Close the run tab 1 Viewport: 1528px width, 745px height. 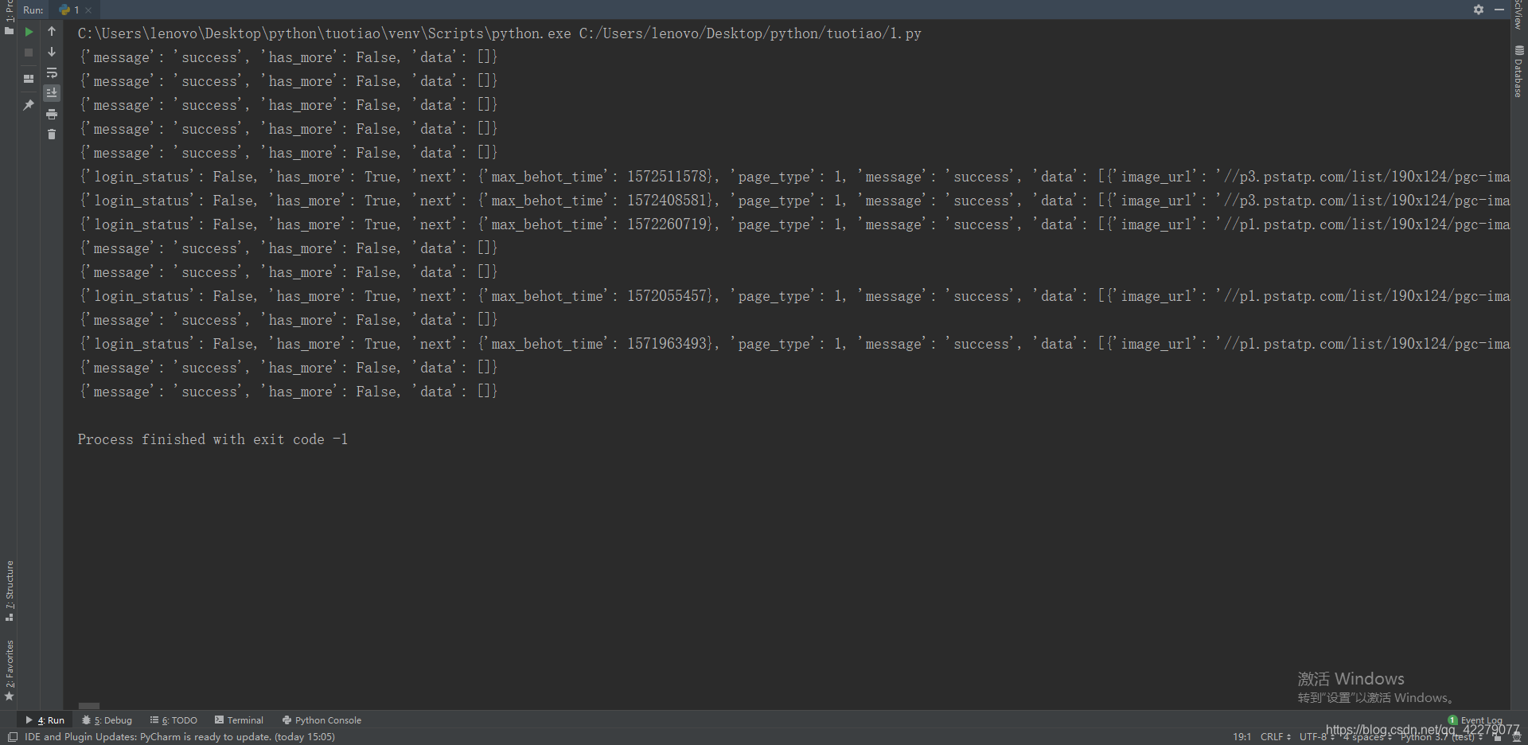(88, 10)
